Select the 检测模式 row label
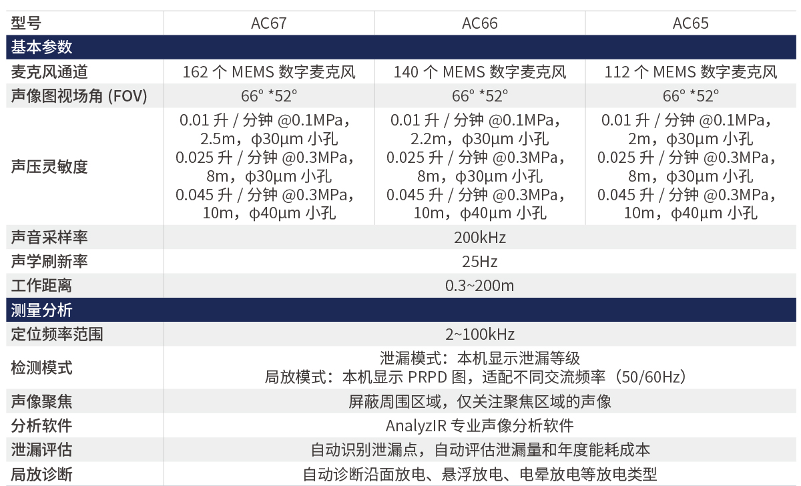The width and height of the screenshot is (801, 486). (42, 368)
